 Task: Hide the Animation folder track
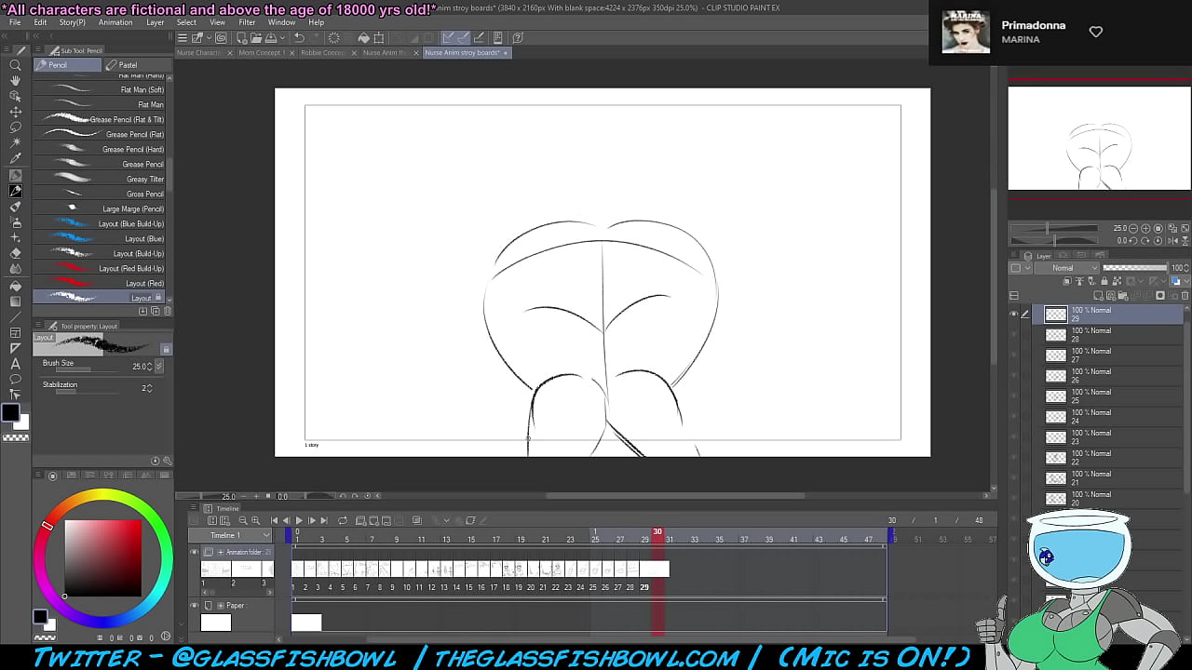195,552
